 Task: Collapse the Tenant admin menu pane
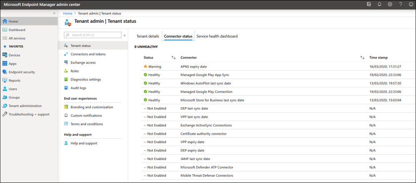tap(125, 35)
